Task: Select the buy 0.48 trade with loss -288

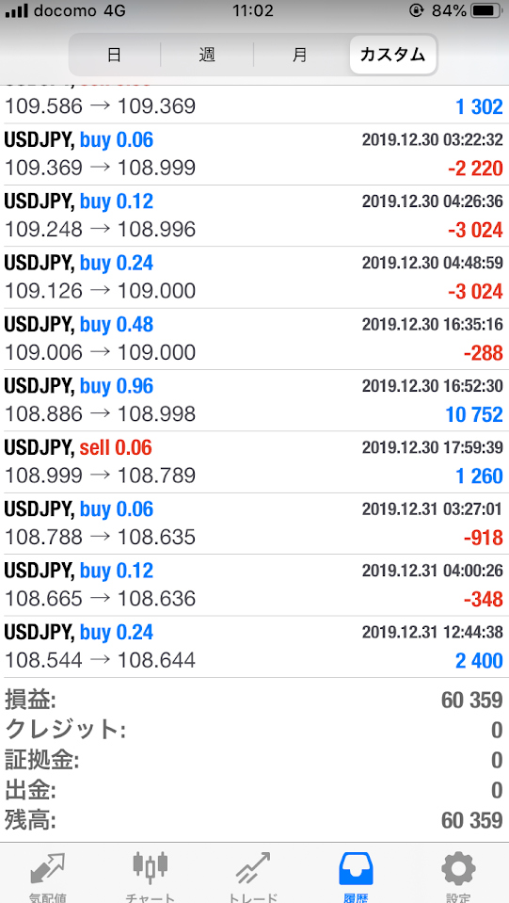Action: pyautogui.click(x=254, y=339)
